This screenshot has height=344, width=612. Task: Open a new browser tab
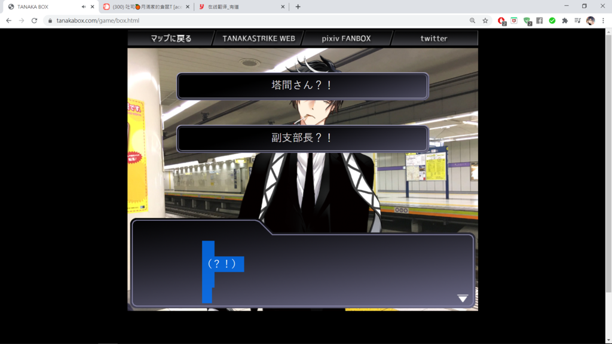[x=298, y=7]
